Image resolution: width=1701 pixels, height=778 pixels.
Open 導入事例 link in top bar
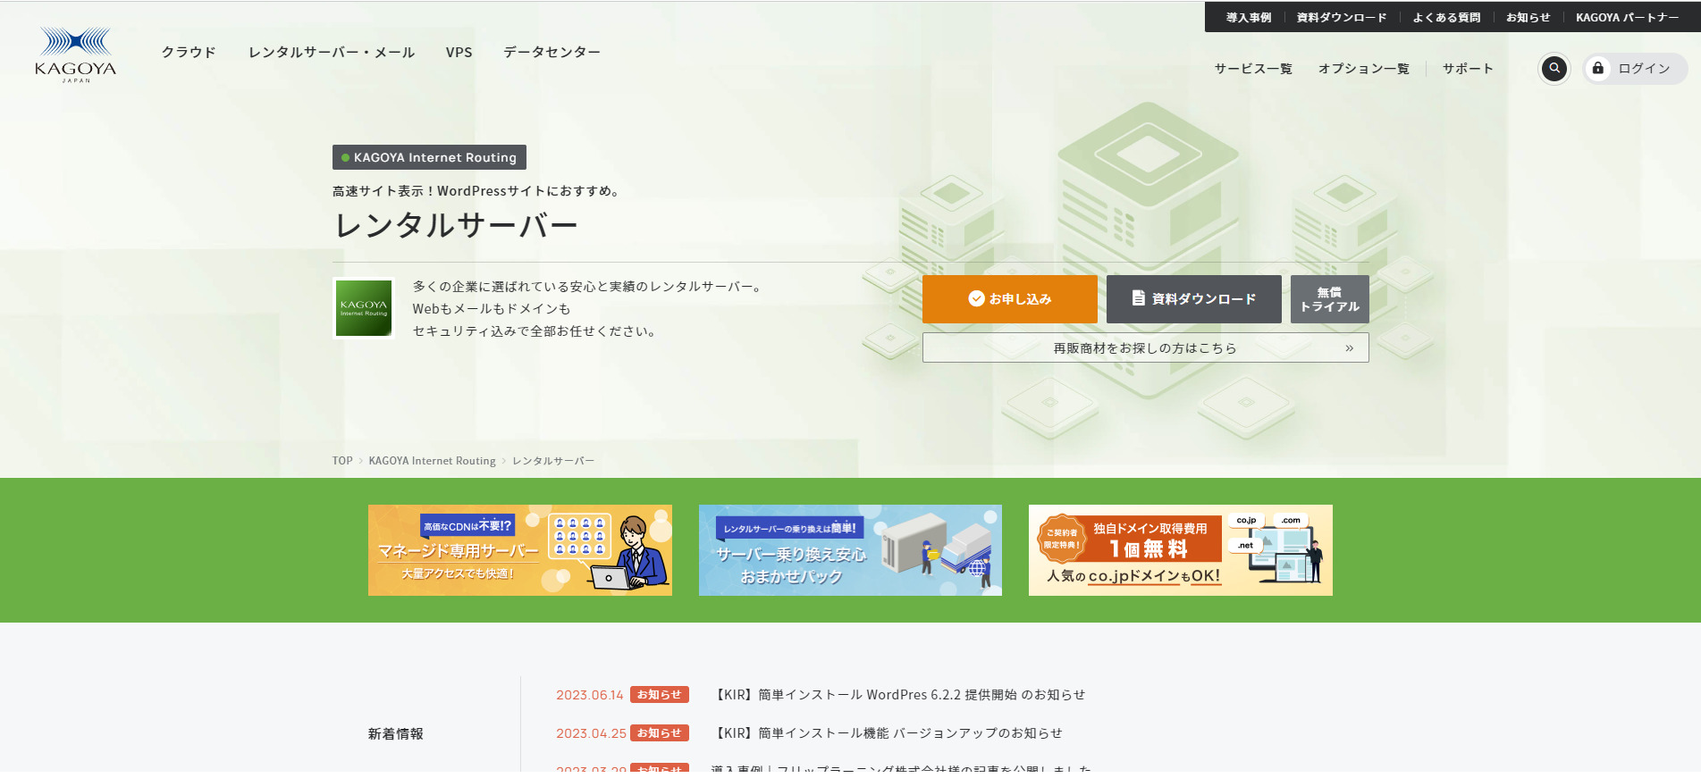click(1249, 18)
